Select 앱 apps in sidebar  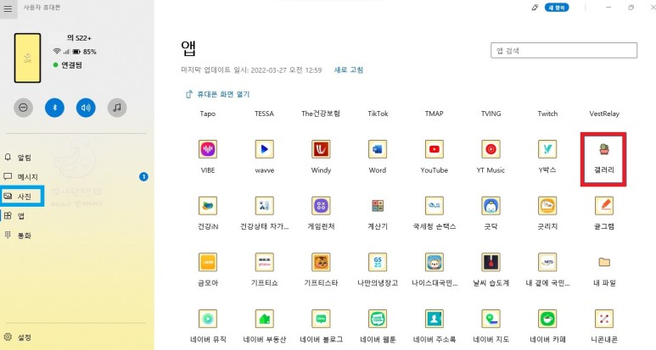14,216
